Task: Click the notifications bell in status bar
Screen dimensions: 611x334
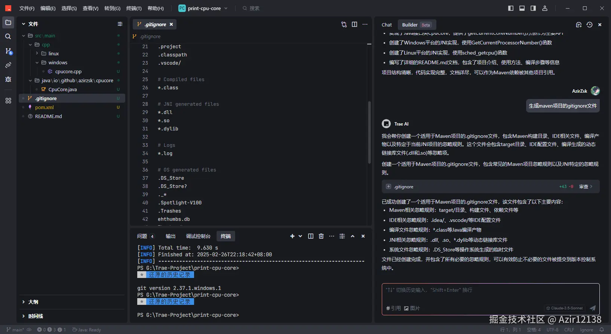Action: coord(602,330)
